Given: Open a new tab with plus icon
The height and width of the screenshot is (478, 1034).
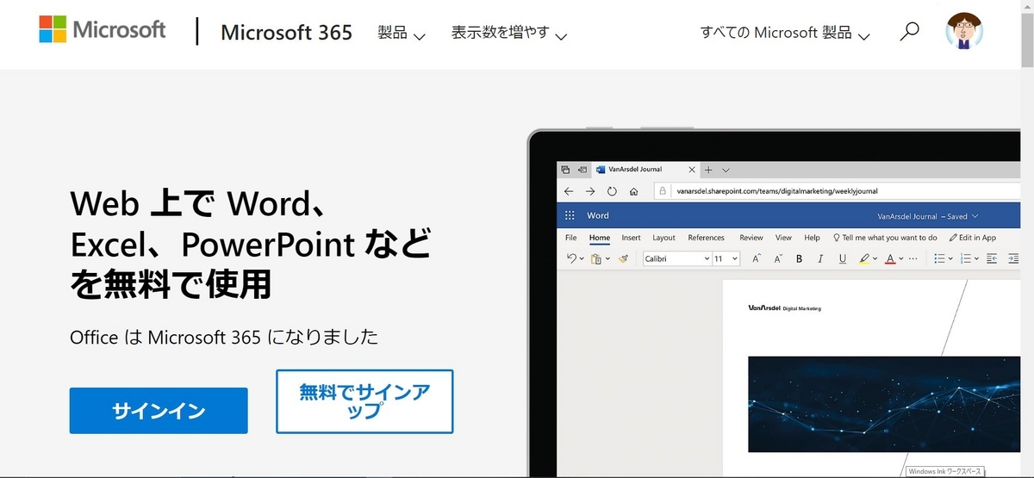Looking at the screenshot, I should point(709,170).
